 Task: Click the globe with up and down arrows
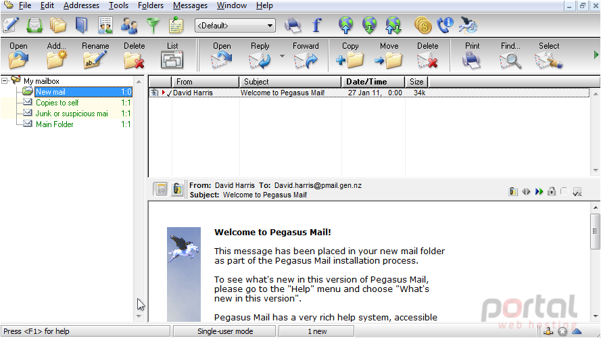coord(393,25)
